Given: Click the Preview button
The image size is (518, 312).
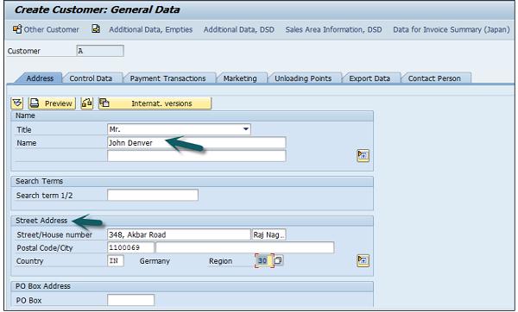Looking at the screenshot, I should click(52, 103).
